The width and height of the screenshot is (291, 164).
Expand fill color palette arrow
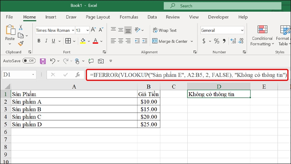pyautogui.click(x=89, y=41)
